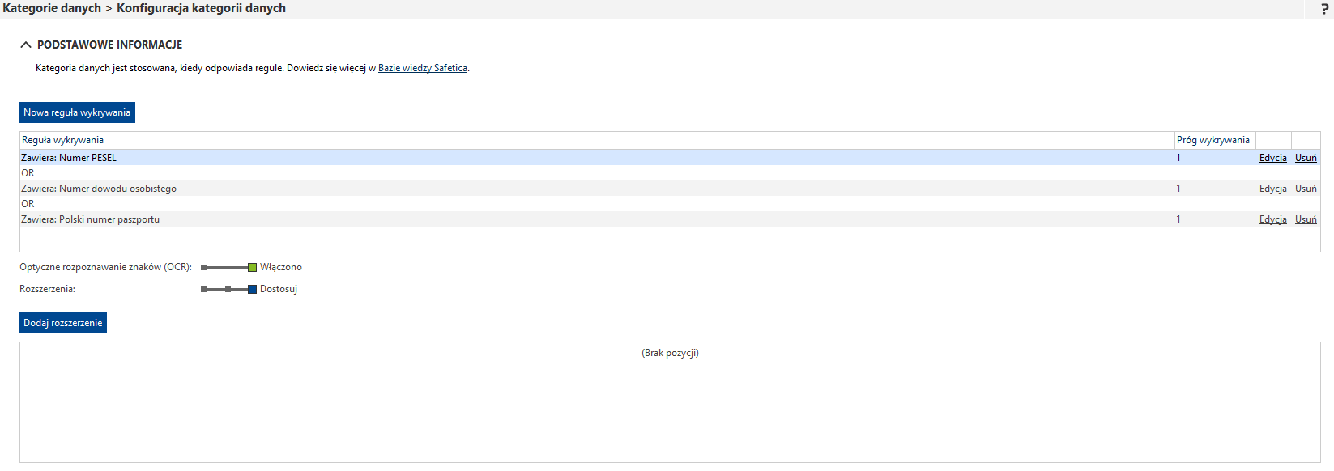This screenshot has height=471, width=1334.
Task: Delete the Numer PESEL rule
Action: [1306, 158]
